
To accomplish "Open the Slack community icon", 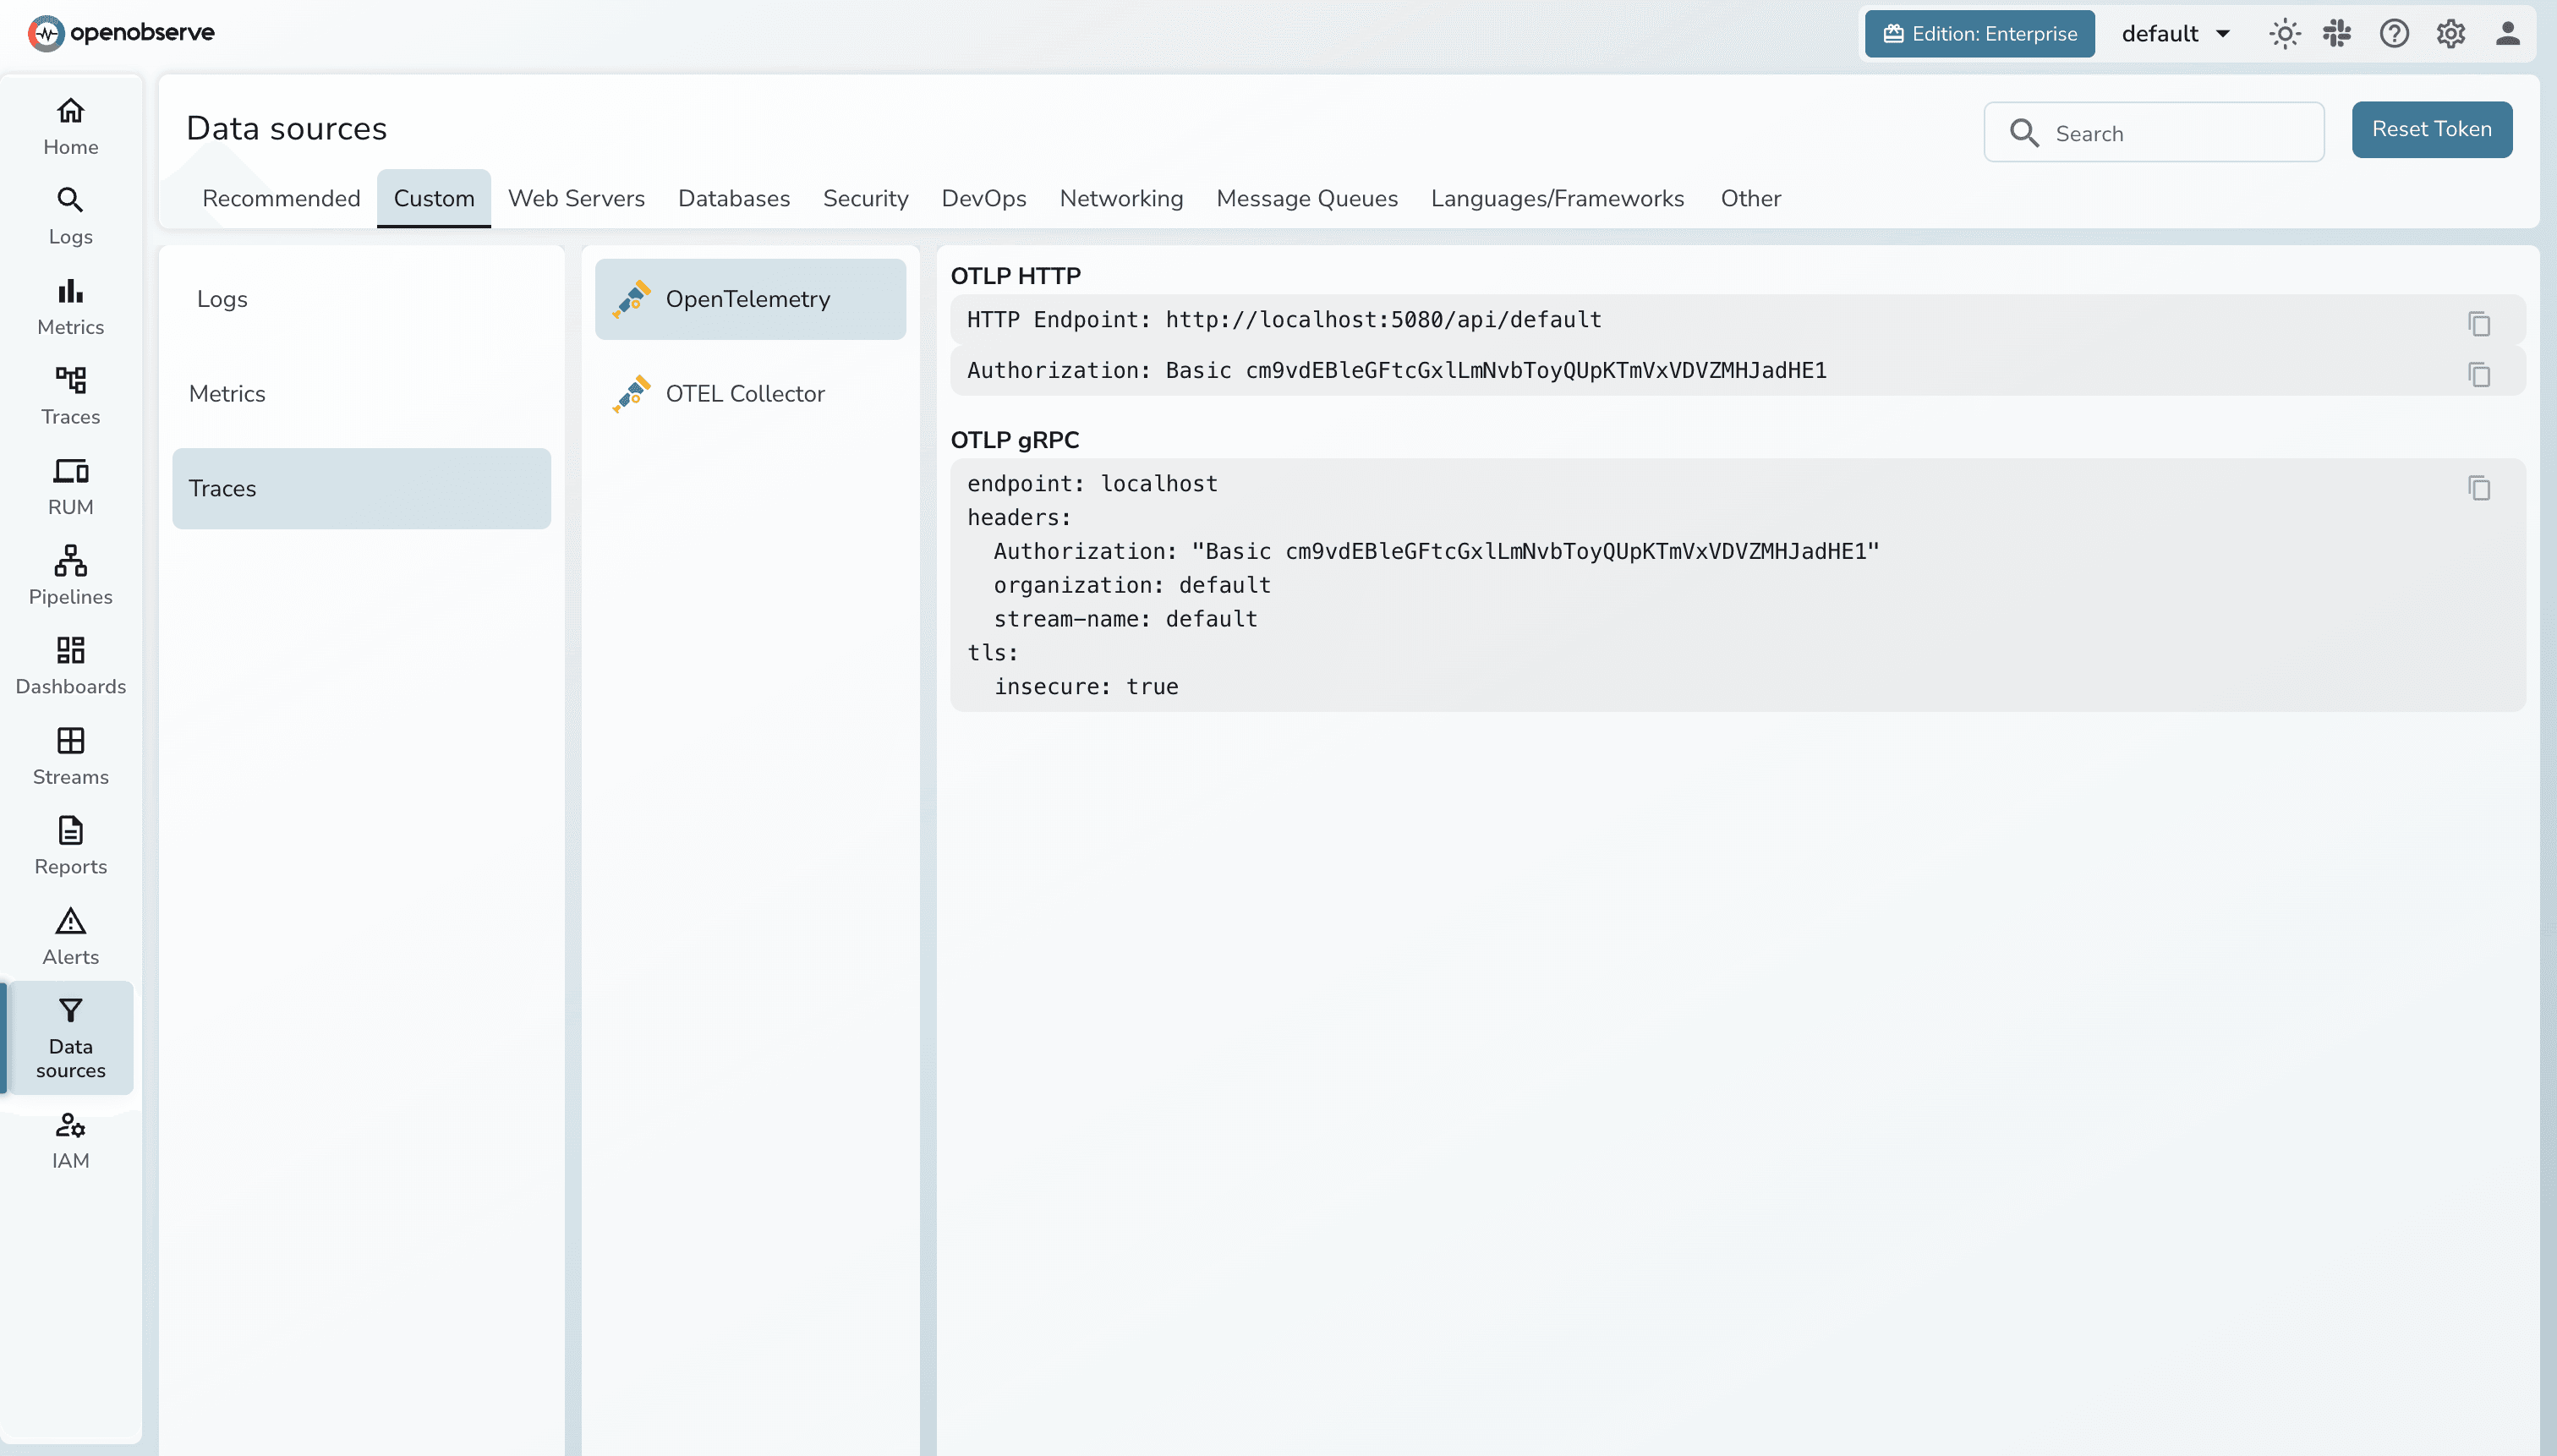I will click(2336, 33).
